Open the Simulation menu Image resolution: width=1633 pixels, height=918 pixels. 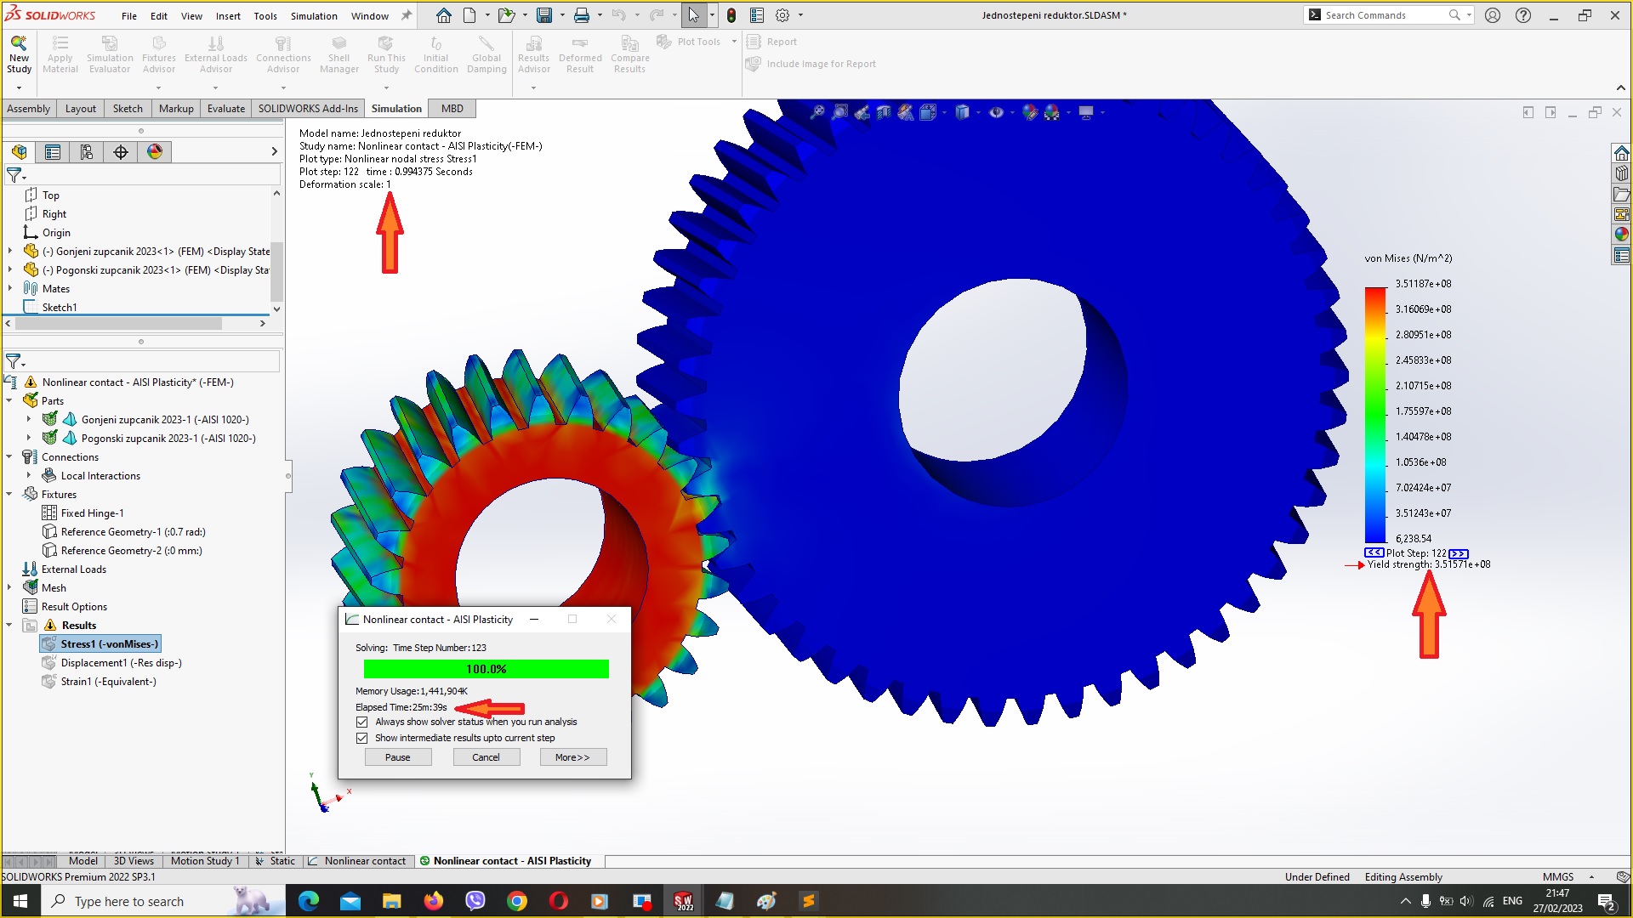[x=314, y=16]
